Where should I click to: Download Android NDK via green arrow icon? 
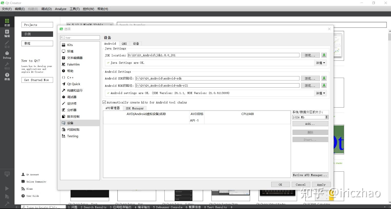pos(324,86)
